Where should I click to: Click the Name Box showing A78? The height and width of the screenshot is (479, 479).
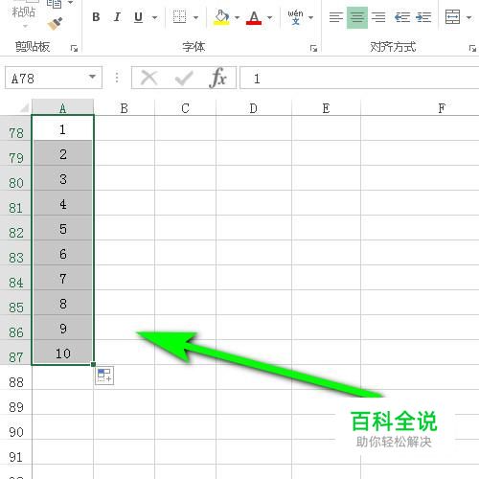(x=46, y=78)
